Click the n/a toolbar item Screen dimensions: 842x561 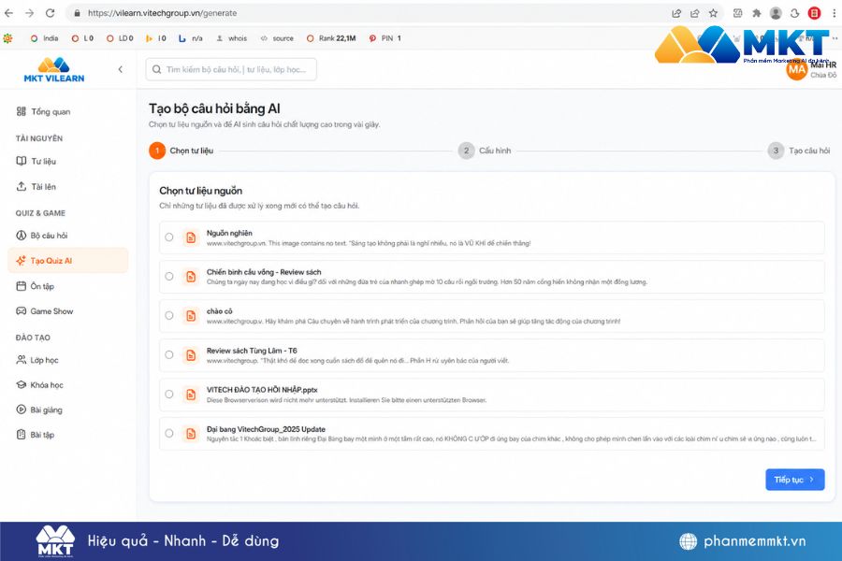coord(191,38)
